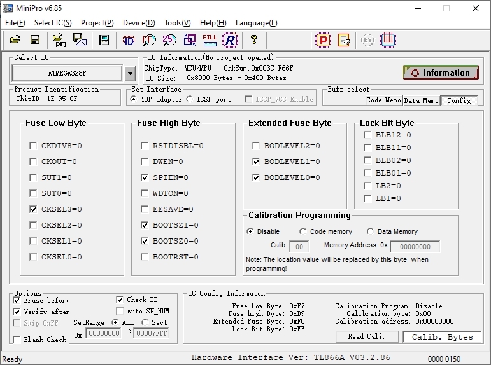Image resolution: width=491 pixels, height=365 pixels.
Task: Open the Tools menu
Action: [x=177, y=23]
